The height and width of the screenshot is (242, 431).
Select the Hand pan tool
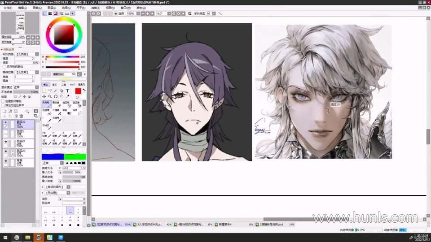[62, 97]
